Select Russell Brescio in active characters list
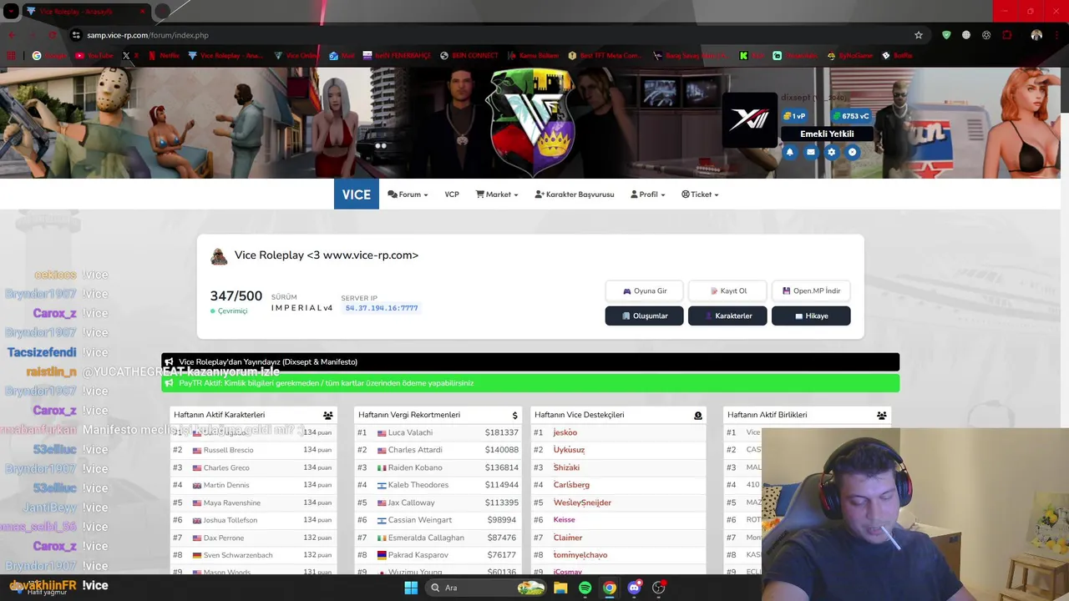This screenshot has width=1069, height=601. point(228,450)
